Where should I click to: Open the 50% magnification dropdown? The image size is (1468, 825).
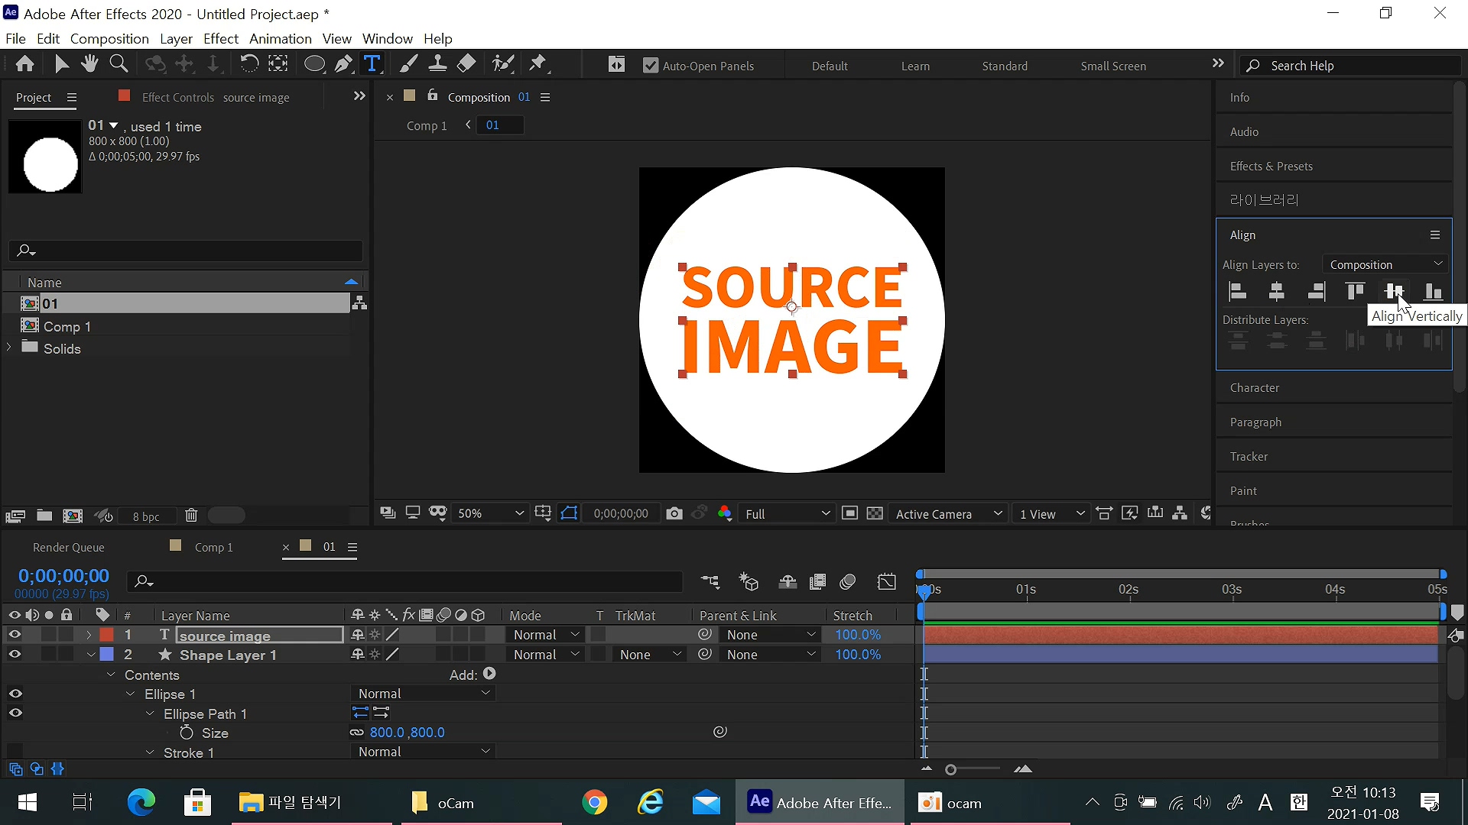point(490,513)
